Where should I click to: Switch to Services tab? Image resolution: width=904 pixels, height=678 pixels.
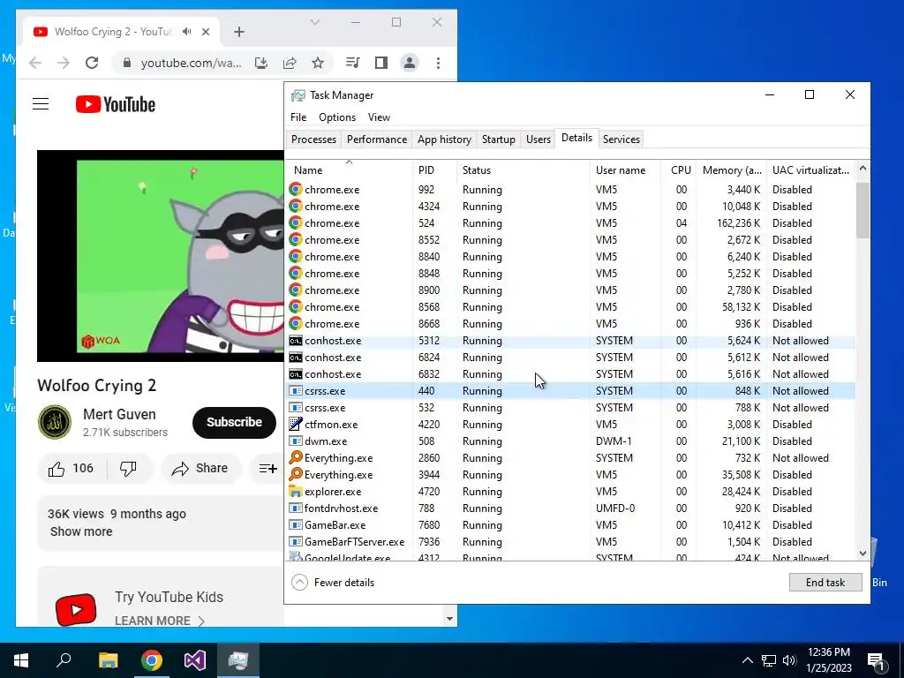point(621,139)
